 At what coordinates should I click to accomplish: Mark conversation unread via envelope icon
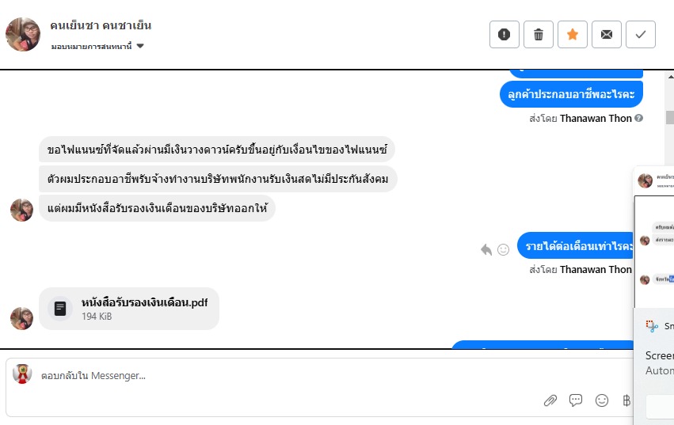(607, 34)
